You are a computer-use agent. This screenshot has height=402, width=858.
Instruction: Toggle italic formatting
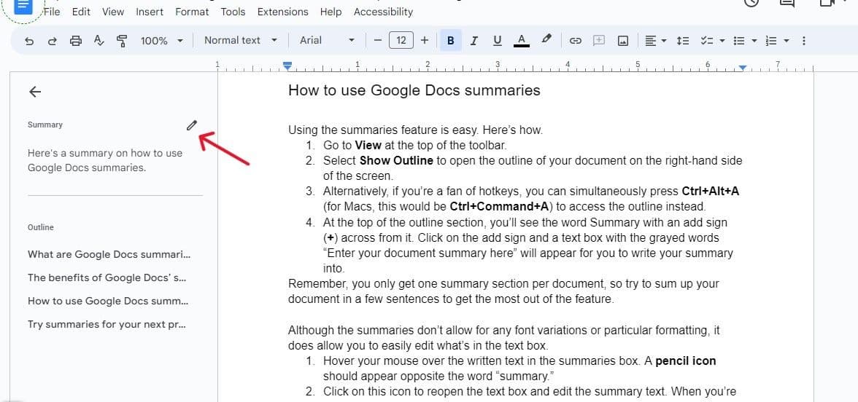474,41
